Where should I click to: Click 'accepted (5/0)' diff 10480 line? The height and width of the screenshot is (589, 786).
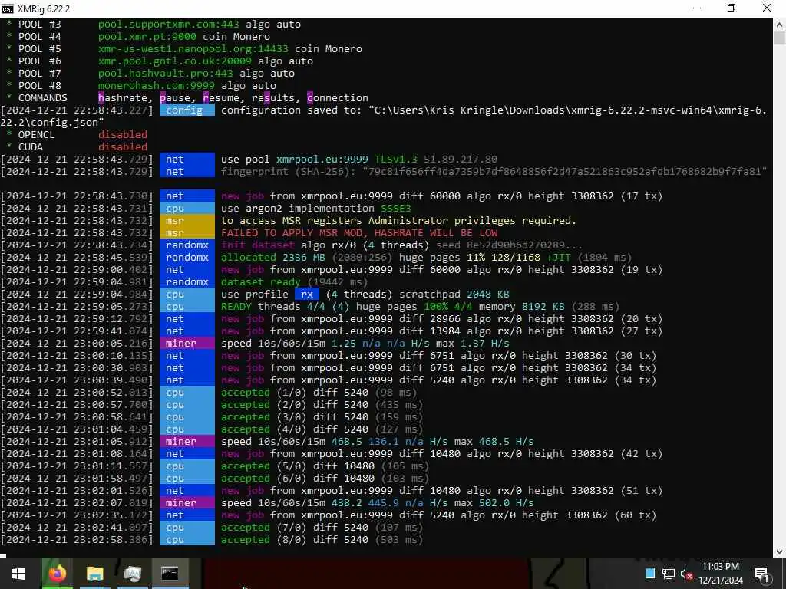325,466
